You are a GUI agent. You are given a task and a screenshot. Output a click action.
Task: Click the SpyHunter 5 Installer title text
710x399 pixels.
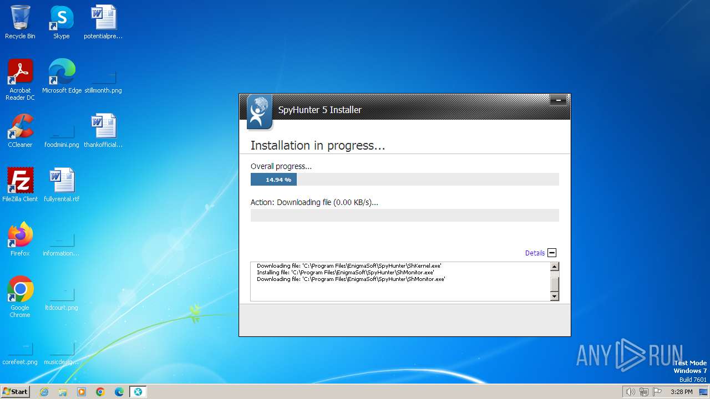tap(319, 110)
